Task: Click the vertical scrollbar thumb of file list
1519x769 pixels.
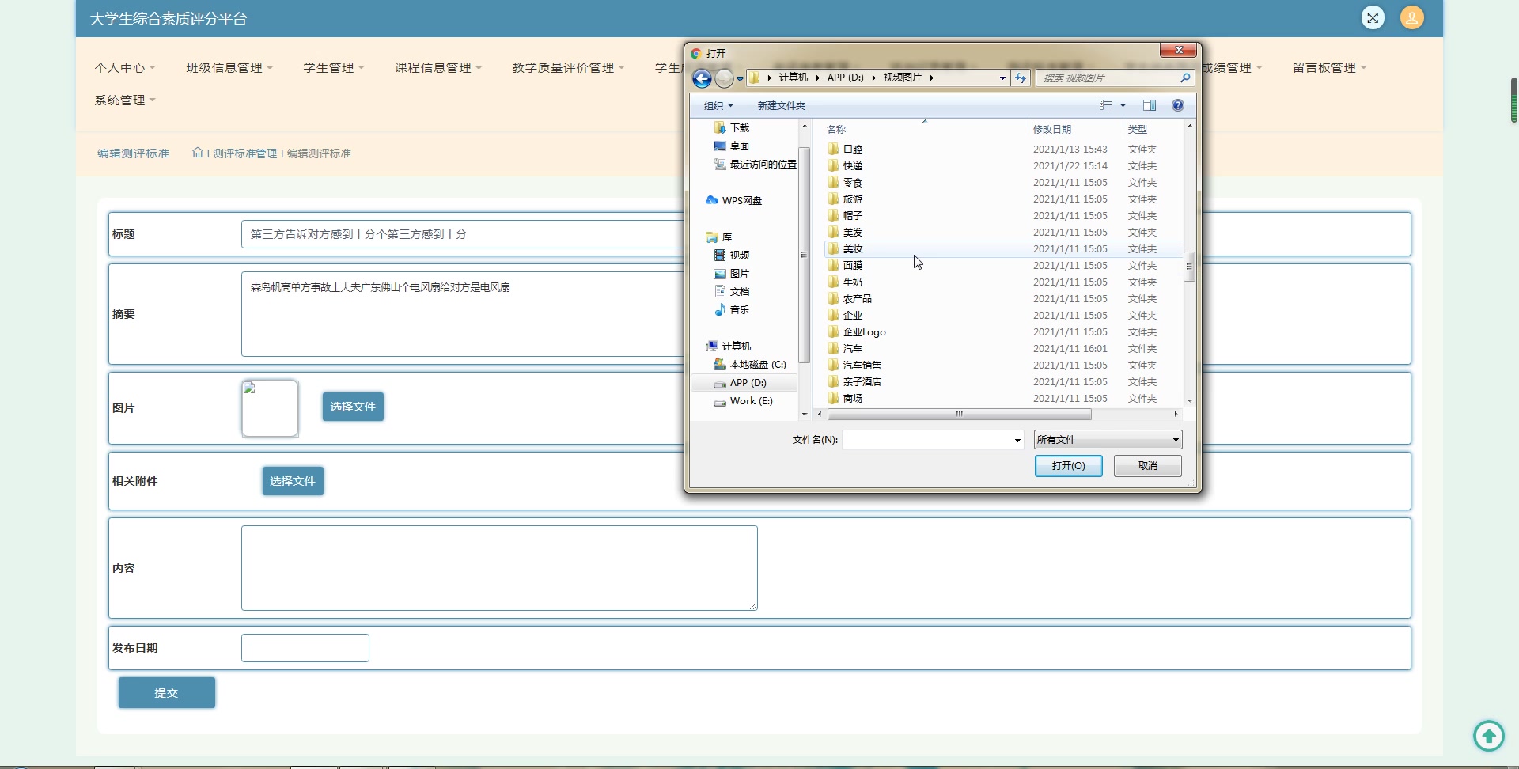Action: [1189, 267]
